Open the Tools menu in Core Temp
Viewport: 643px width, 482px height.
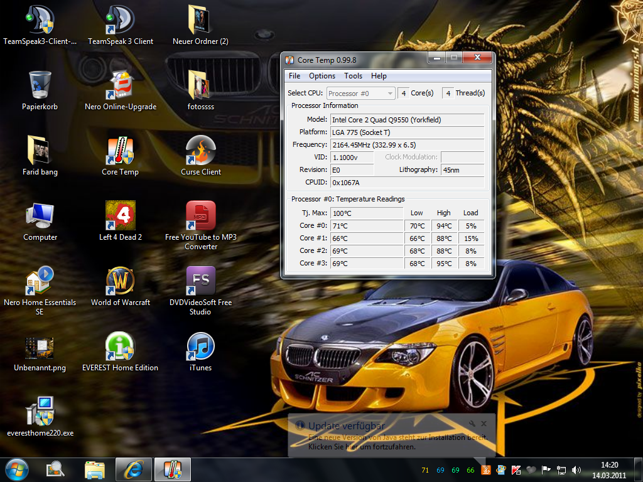coord(353,76)
